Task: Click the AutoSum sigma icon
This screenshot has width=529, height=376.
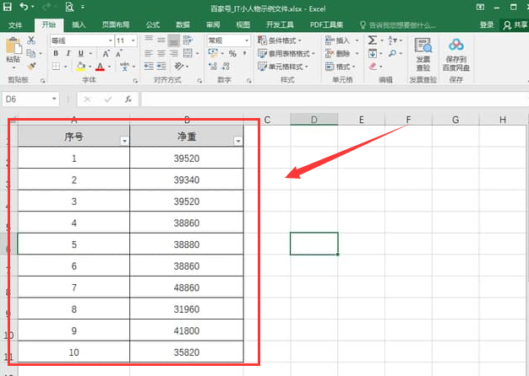Action: 372,40
